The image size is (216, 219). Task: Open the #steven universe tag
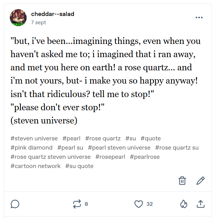tap(34, 139)
